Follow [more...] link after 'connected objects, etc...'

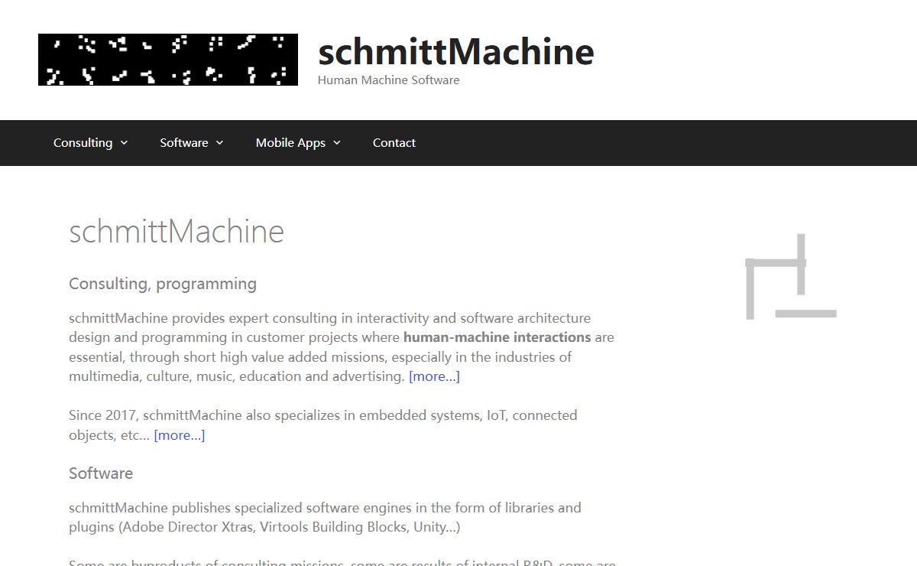coord(179,435)
